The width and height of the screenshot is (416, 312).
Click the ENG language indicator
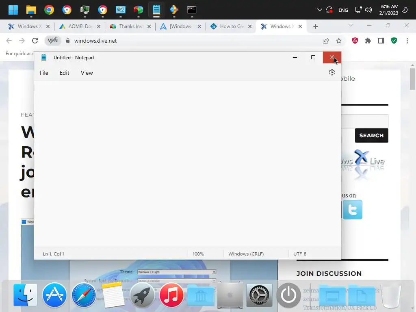(x=343, y=10)
